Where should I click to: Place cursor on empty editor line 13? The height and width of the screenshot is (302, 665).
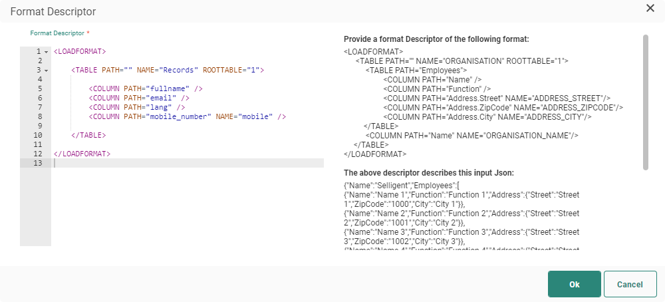pyautogui.click(x=186, y=163)
